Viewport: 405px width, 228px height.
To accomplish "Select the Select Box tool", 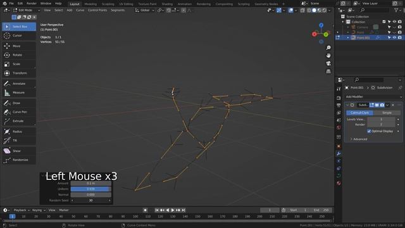I will point(19,27).
